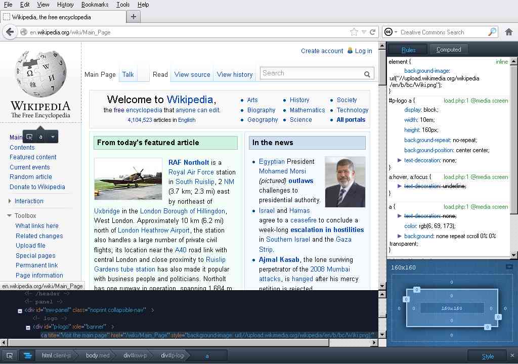Open the dropdown arrow on the highlighter infobar
Viewport: 518px width, 364px height.
pos(53,136)
